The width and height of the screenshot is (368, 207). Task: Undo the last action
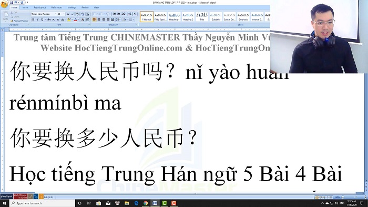tap(15, 2)
